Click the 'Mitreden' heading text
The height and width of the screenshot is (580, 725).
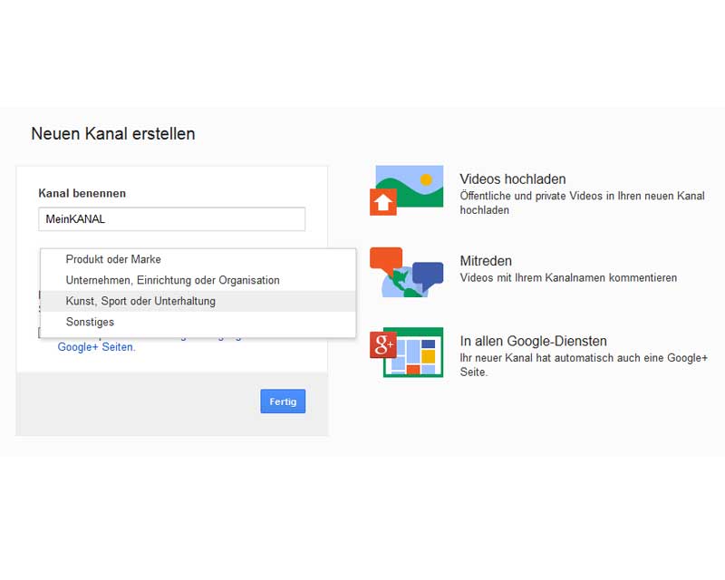pos(486,260)
